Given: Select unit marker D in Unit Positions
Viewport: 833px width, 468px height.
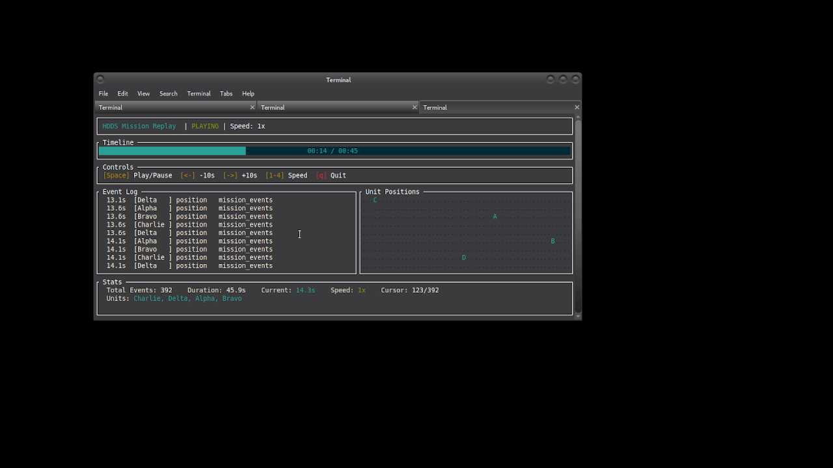Looking at the screenshot, I should point(463,257).
